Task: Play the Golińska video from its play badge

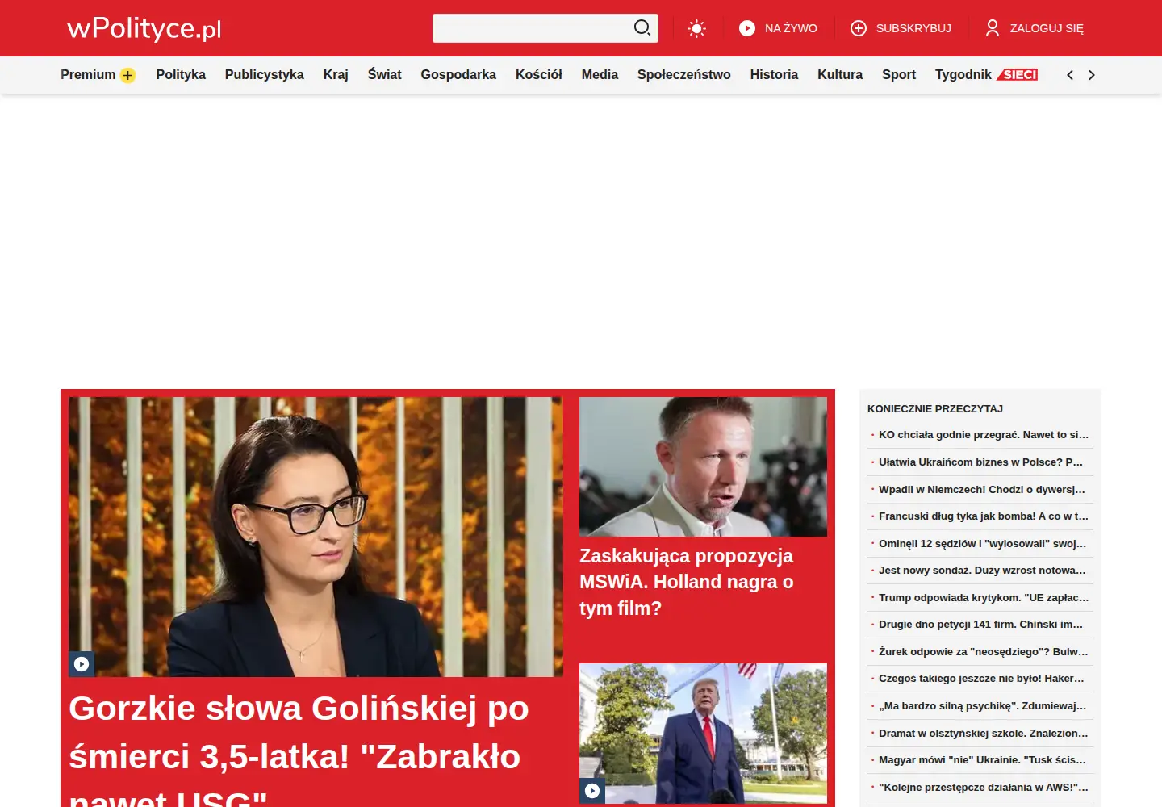Action: (82, 663)
